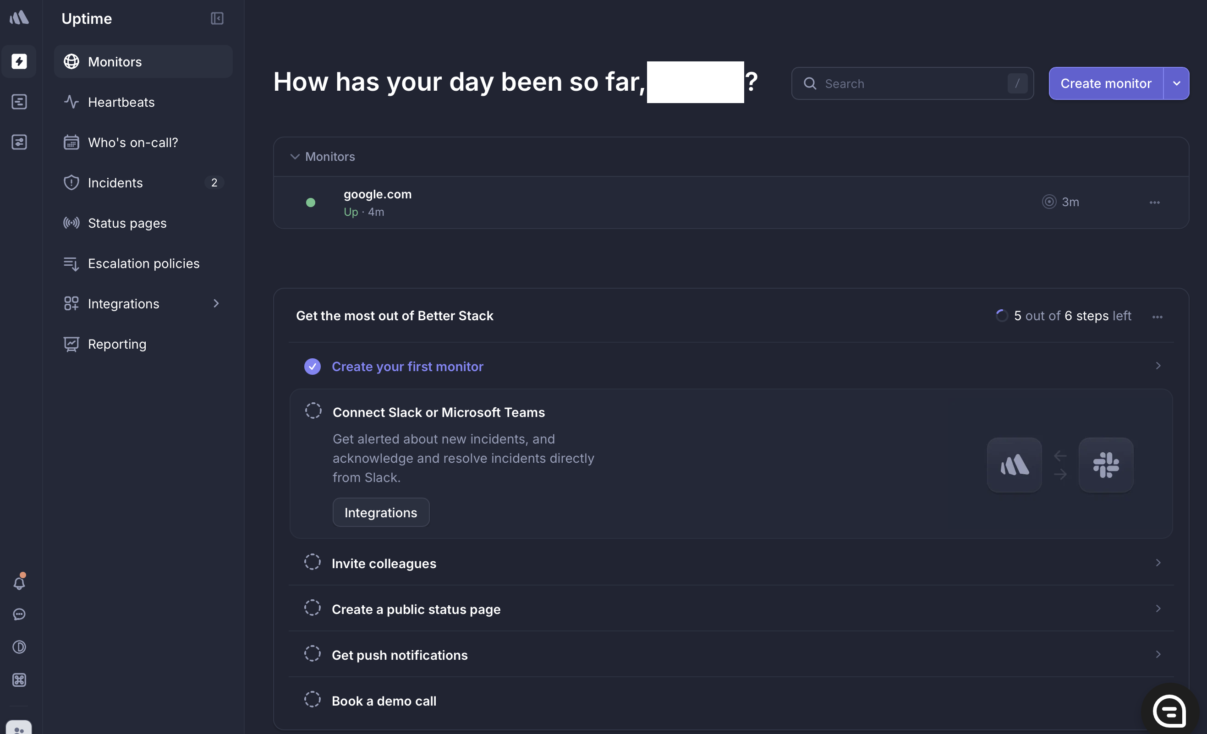Toggle completed Create your first monitor check
Image resolution: width=1207 pixels, height=734 pixels.
313,366
